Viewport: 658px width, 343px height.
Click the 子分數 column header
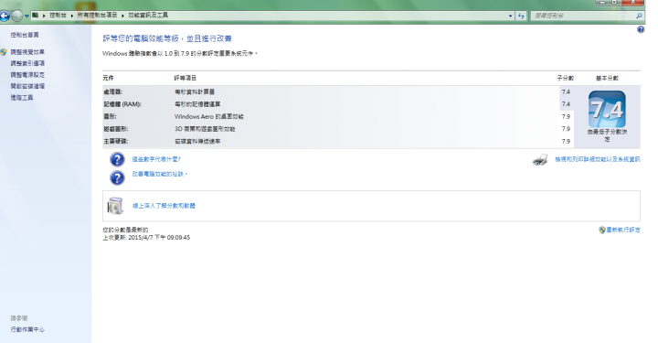pos(566,78)
